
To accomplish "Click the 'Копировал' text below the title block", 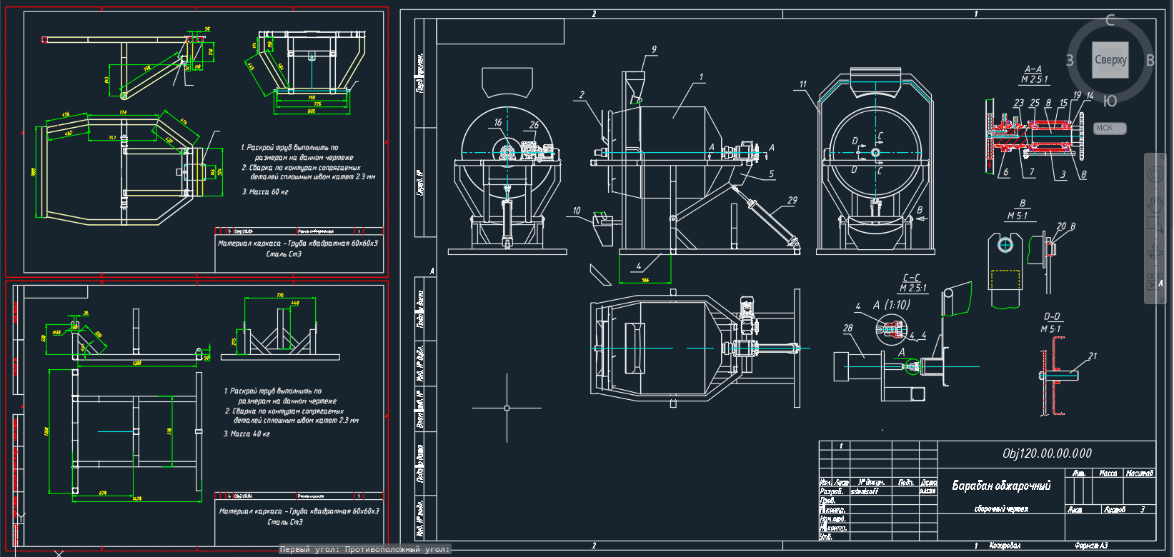I will click(1005, 546).
